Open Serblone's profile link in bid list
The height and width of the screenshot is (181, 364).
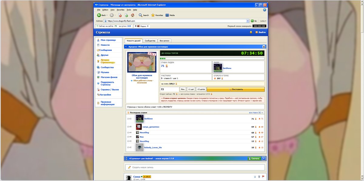coord(148,119)
